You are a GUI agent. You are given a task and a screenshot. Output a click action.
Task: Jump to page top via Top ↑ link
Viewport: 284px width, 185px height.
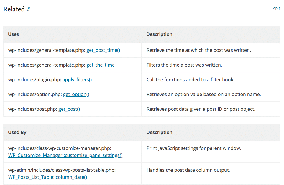click(x=275, y=8)
